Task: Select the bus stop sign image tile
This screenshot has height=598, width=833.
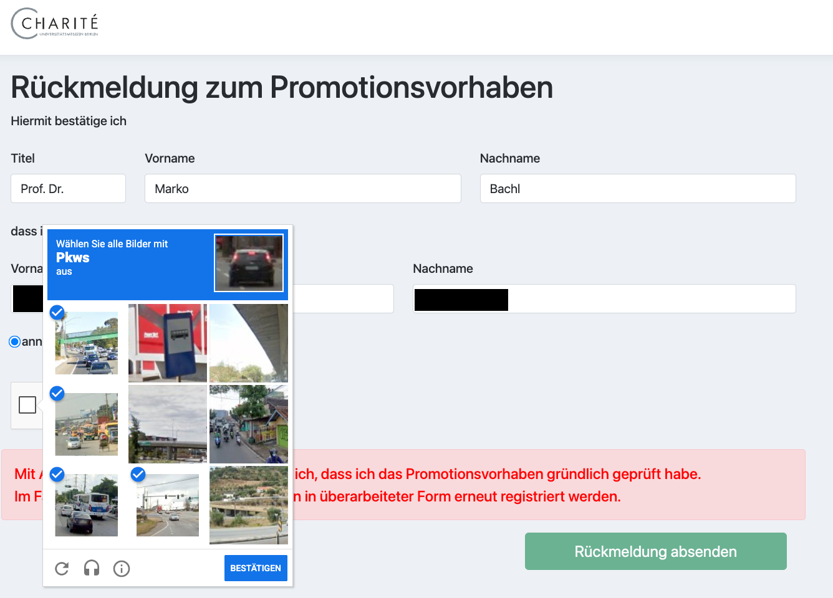Action: click(168, 343)
